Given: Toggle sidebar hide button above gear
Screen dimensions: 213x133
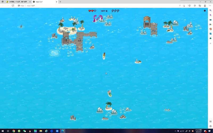Looking at the screenshot, I should point(210,122).
